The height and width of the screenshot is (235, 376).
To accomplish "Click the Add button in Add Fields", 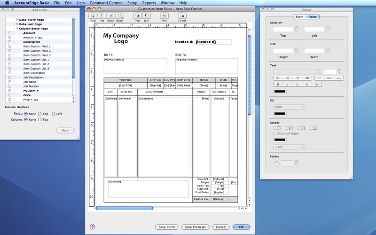I will (x=65, y=131).
